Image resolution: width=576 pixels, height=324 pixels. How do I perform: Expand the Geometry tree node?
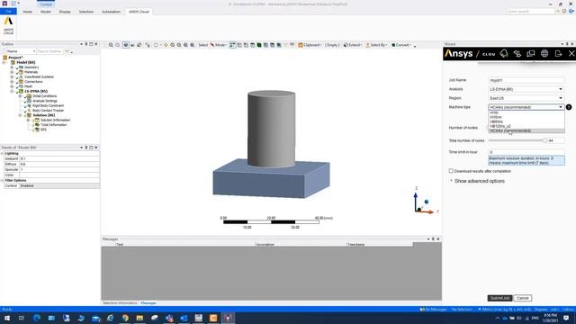(12, 67)
